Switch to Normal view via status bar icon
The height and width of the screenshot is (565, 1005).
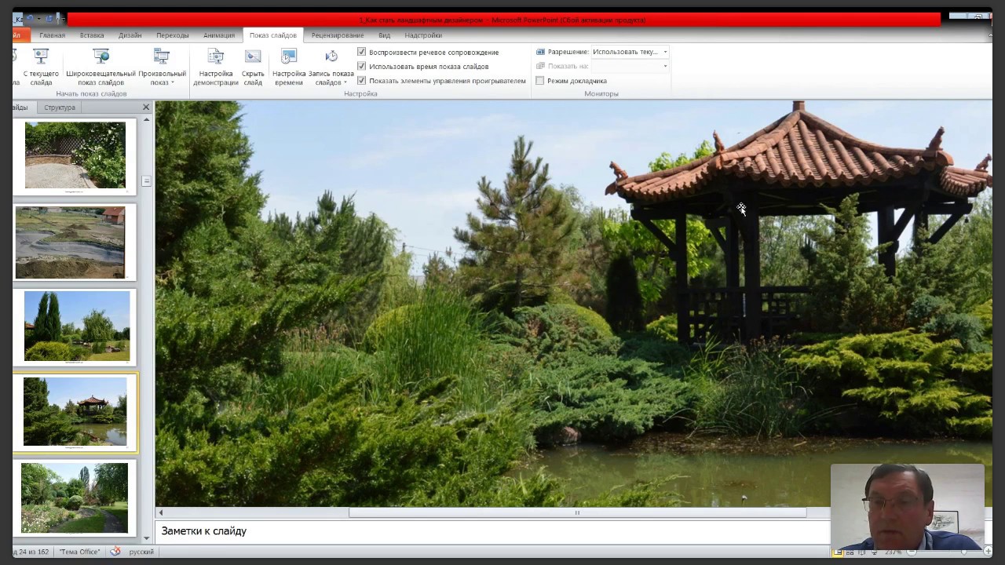point(838,552)
